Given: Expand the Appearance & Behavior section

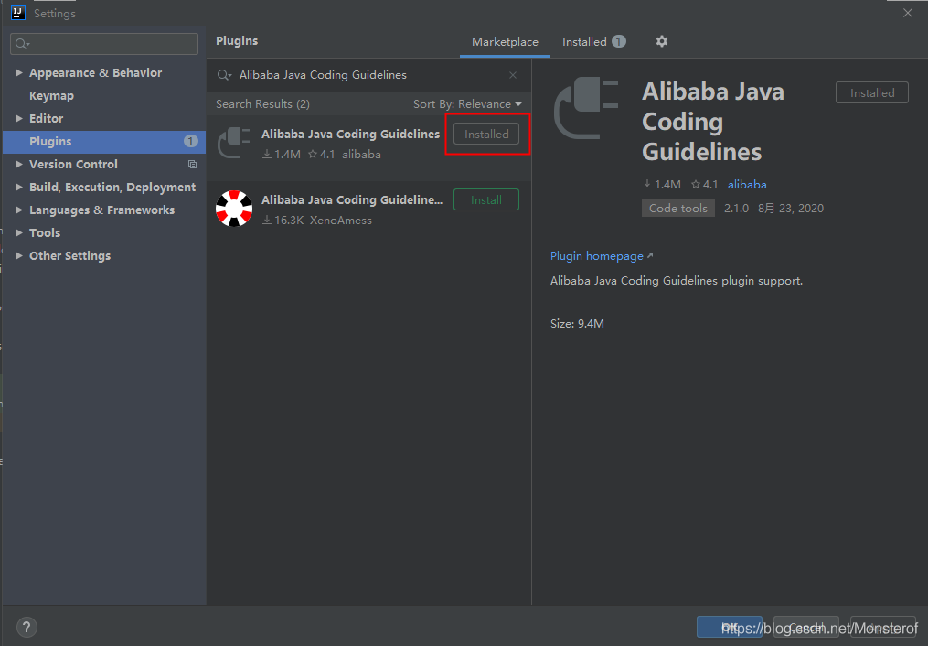Looking at the screenshot, I should 19,73.
